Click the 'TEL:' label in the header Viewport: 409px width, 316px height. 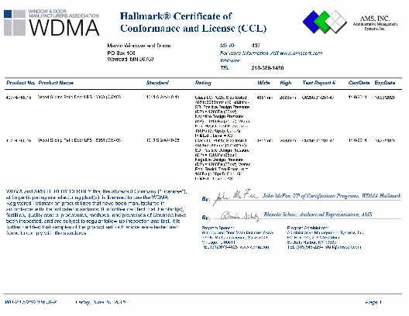point(225,68)
